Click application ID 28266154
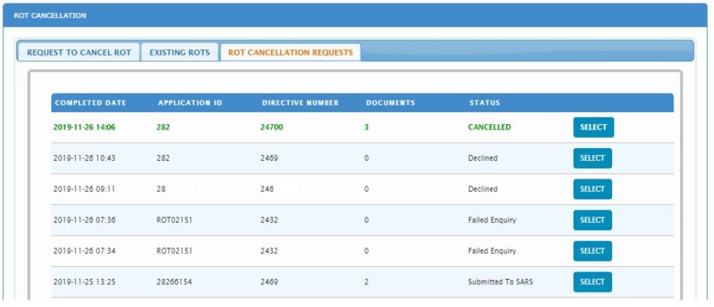 [x=175, y=282]
